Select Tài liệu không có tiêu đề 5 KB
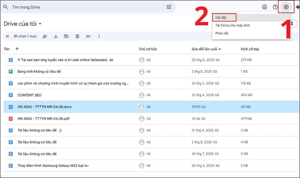The height and width of the screenshot is (178, 300). pyautogui.click(x=37, y=154)
